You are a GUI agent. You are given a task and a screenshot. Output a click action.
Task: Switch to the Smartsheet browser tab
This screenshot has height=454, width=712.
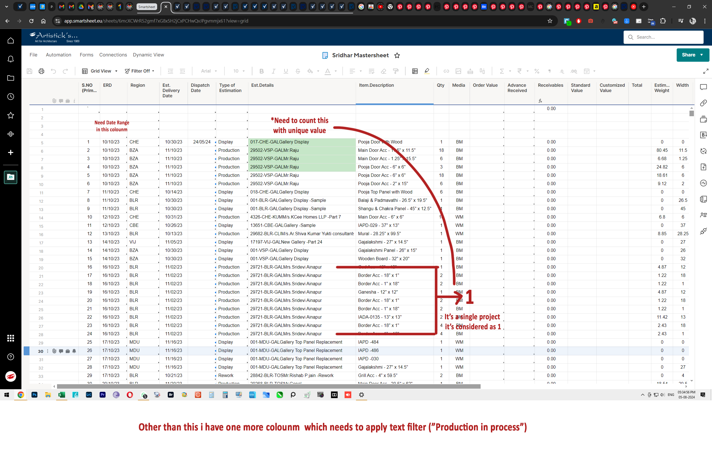147,6
